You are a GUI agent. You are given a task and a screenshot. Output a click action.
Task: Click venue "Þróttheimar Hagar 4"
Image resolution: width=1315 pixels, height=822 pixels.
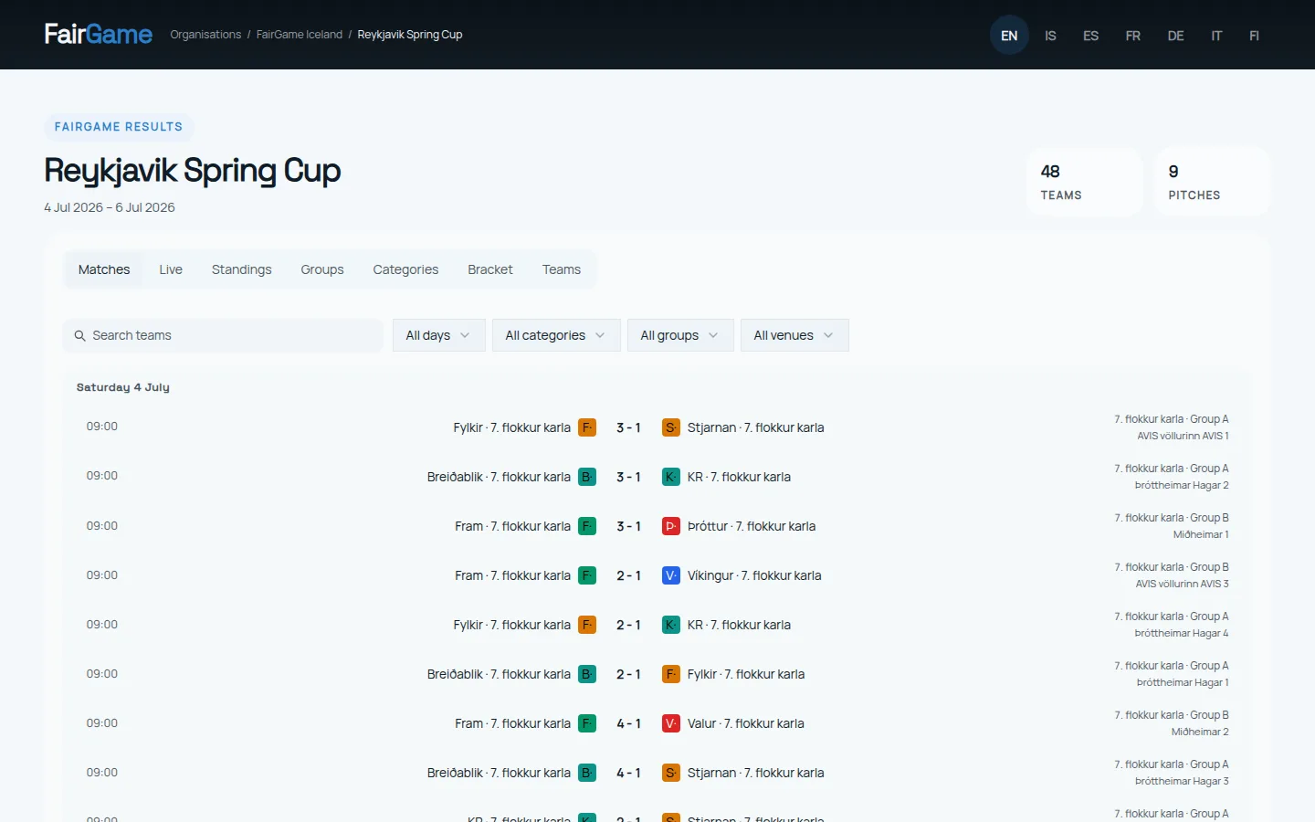[1182, 633]
